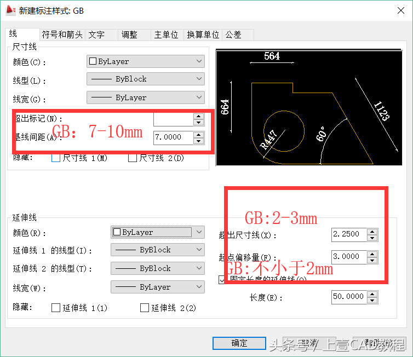Click the AutoCAD icon in title bar

[11, 10]
